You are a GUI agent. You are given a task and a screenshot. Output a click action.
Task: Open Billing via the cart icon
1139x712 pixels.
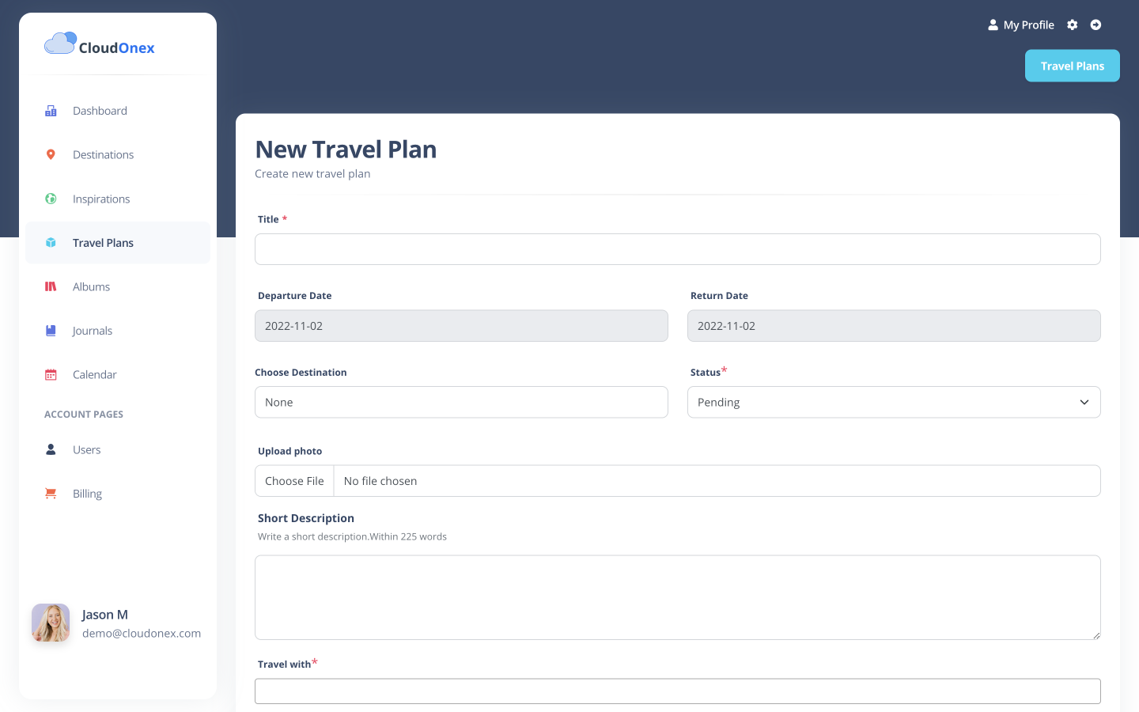50,493
